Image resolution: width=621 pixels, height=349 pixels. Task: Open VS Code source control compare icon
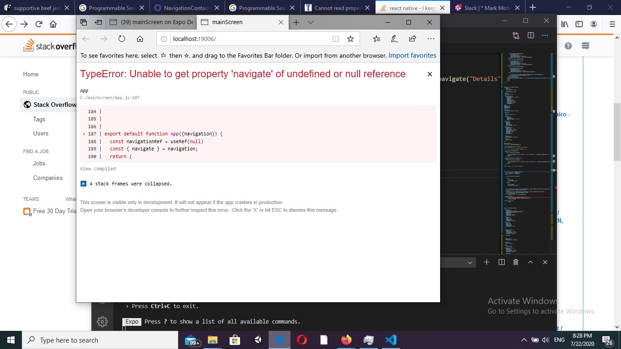click(516, 35)
